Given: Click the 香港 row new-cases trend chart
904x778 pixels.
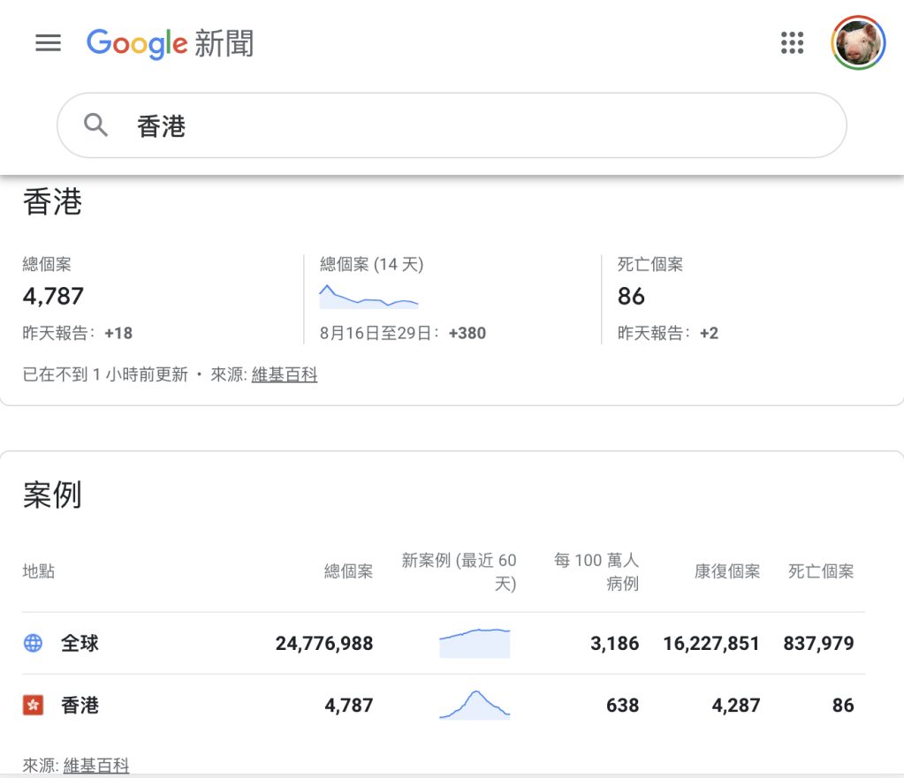Looking at the screenshot, I should click(475, 705).
